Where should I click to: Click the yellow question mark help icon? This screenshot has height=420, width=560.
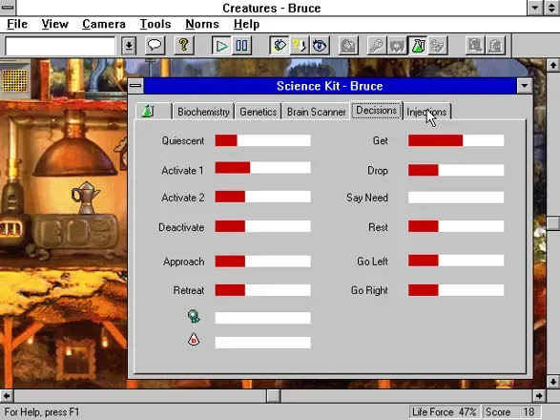coord(183,46)
